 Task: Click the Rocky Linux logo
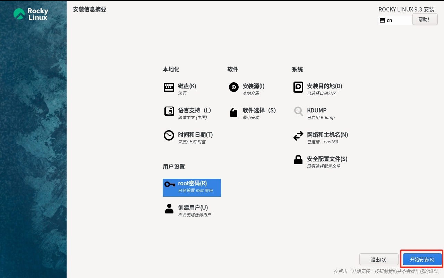[x=31, y=14]
